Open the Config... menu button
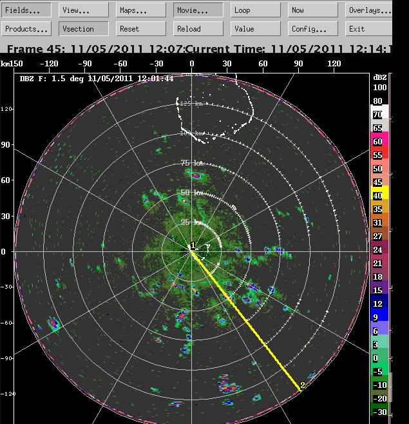 (x=313, y=28)
